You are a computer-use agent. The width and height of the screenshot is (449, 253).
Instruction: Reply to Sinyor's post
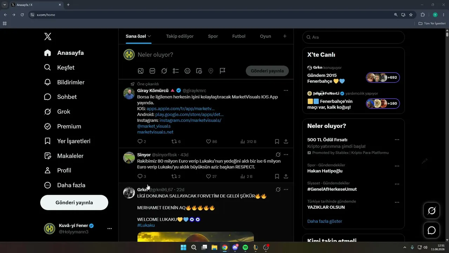(140, 176)
